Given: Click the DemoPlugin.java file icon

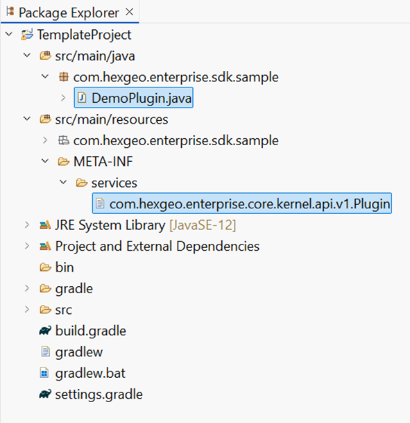Looking at the screenshot, I should pyautogui.click(x=82, y=98).
